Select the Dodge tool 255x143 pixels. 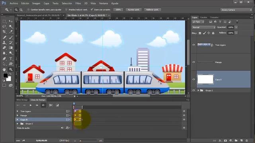[x=11, y=53]
